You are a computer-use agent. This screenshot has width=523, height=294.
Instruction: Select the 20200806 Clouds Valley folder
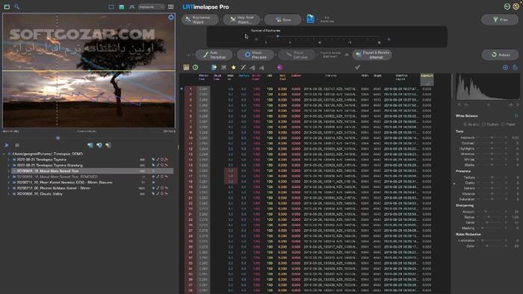pyautogui.click(x=92, y=194)
